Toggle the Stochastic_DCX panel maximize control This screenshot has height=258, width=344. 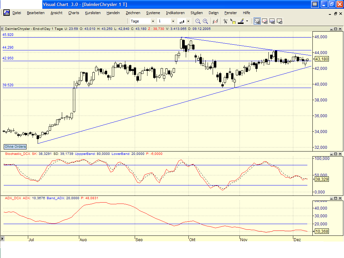pos(335,154)
